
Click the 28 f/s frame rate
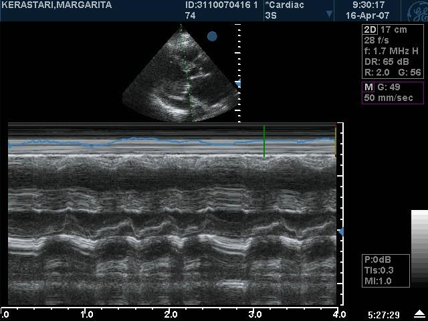pos(377,40)
